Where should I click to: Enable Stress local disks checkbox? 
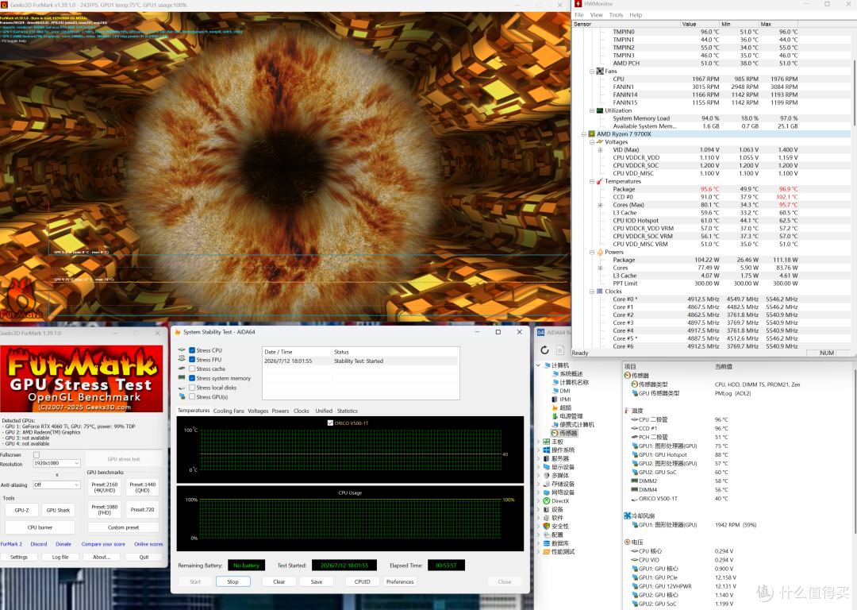tap(192, 388)
